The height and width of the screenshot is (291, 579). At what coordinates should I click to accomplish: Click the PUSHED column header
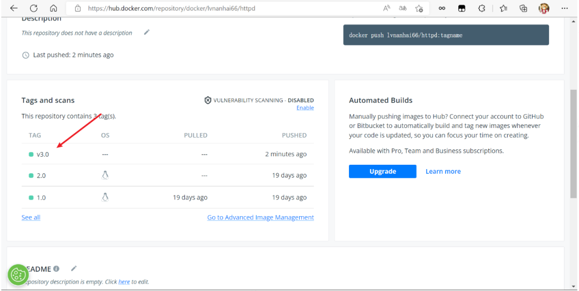(294, 135)
